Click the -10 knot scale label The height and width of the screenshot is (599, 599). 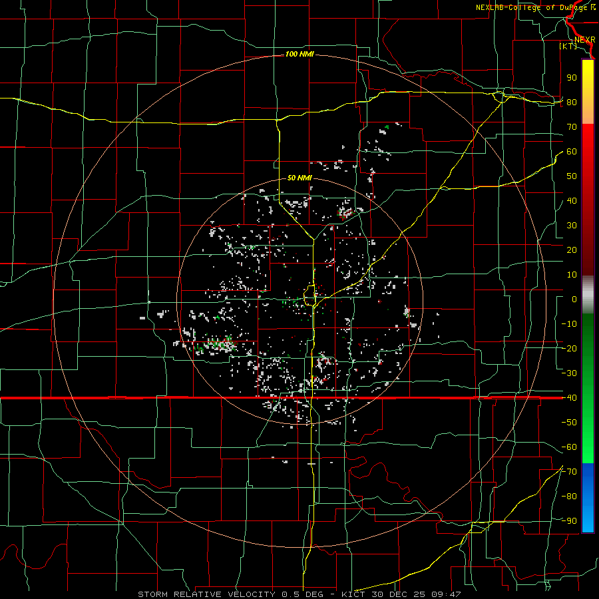coord(569,324)
